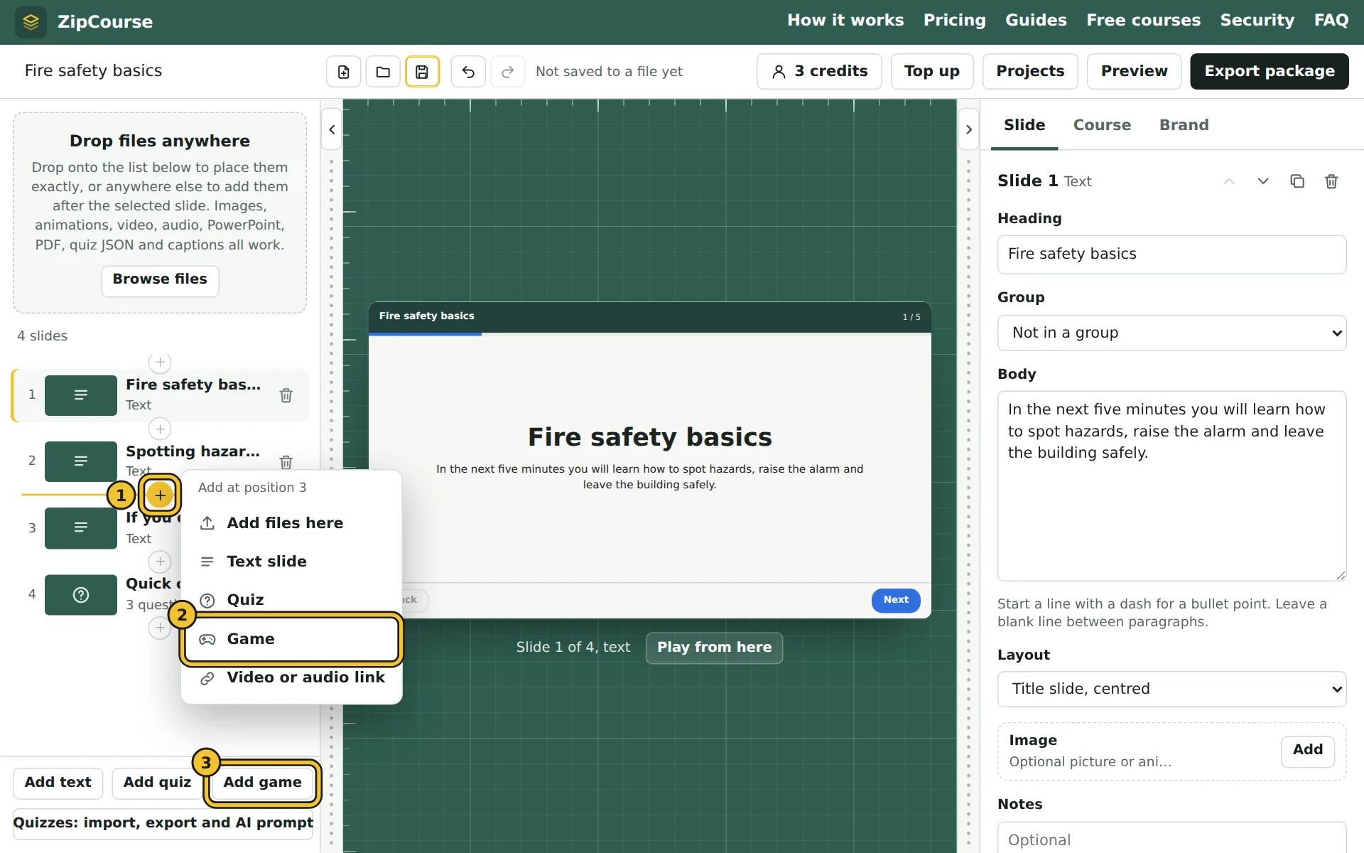
Task: Click the 3 credits button
Action: point(819,71)
